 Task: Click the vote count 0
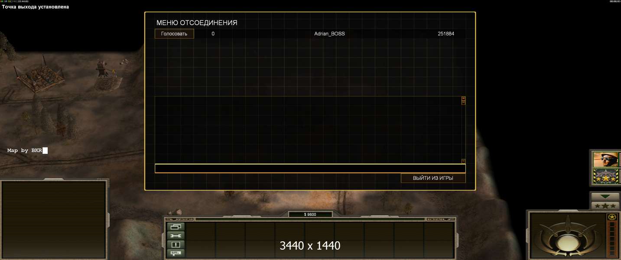pyautogui.click(x=213, y=34)
